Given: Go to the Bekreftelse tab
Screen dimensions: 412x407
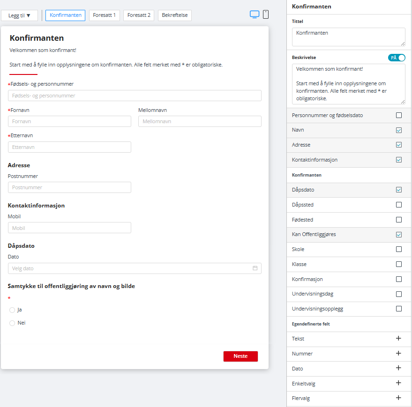Looking at the screenshot, I should tap(174, 15).
